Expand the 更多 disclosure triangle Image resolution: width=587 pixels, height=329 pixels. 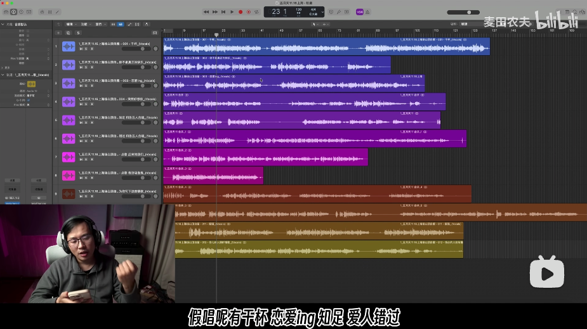click(x=3, y=68)
